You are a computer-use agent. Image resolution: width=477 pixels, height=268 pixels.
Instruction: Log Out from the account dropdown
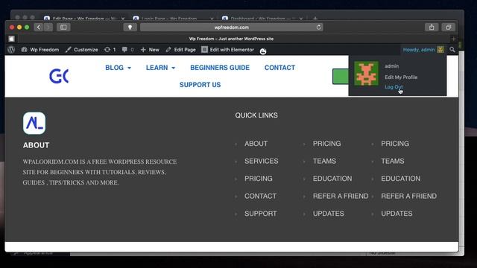click(x=394, y=87)
